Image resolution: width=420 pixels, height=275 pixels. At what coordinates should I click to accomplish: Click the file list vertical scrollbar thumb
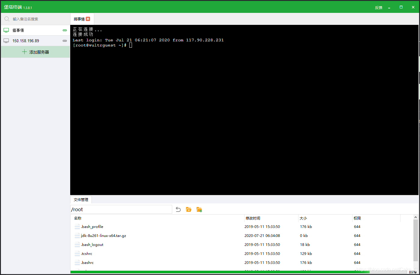point(415,240)
